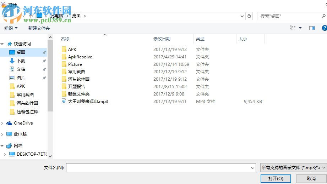Select the APK folder in sidebar
This screenshot has width=327, height=184.
click(x=21, y=86)
